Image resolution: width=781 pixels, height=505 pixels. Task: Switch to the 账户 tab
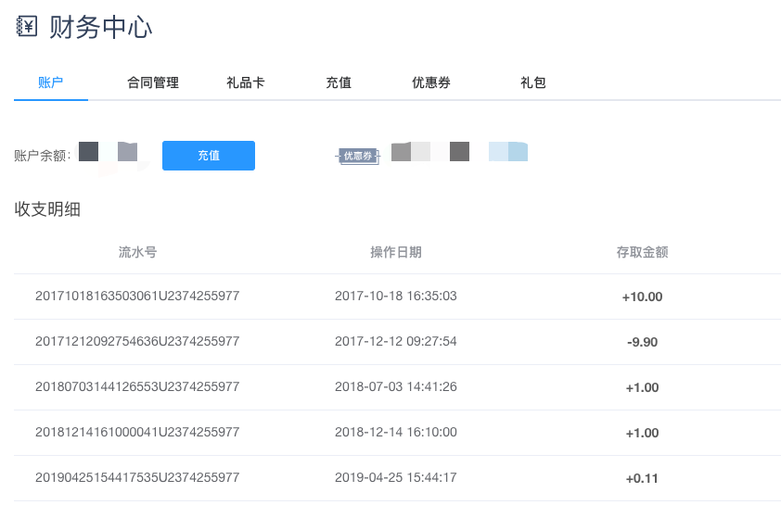[x=50, y=82]
